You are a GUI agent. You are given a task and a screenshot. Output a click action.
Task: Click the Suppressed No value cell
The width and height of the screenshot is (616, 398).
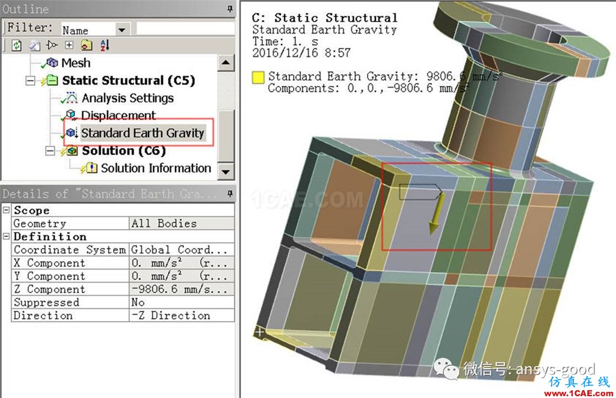[x=182, y=302]
